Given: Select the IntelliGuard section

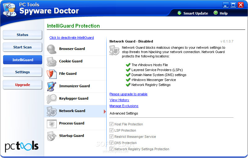Looking at the screenshot, I should click(x=22, y=60).
